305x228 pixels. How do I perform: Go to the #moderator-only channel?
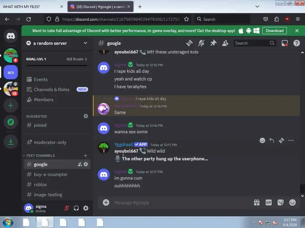[x=57, y=142]
